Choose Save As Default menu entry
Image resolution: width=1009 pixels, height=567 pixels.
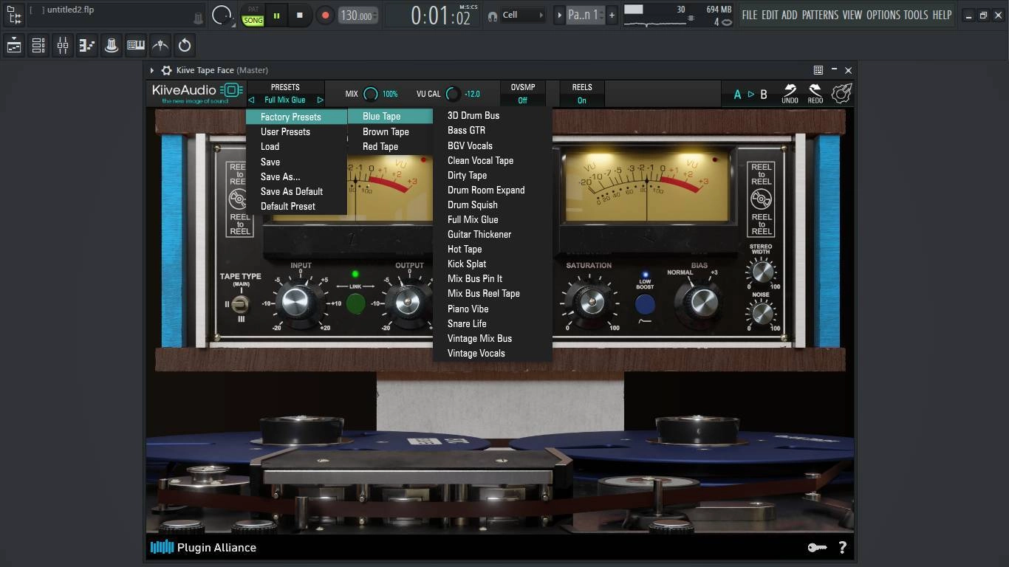pos(297,191)
